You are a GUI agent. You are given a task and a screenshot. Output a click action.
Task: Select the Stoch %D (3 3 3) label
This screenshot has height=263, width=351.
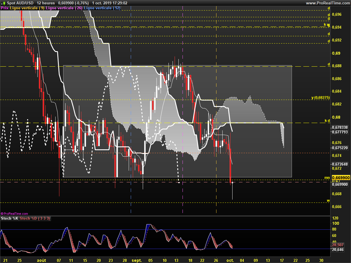pos(35,219)
